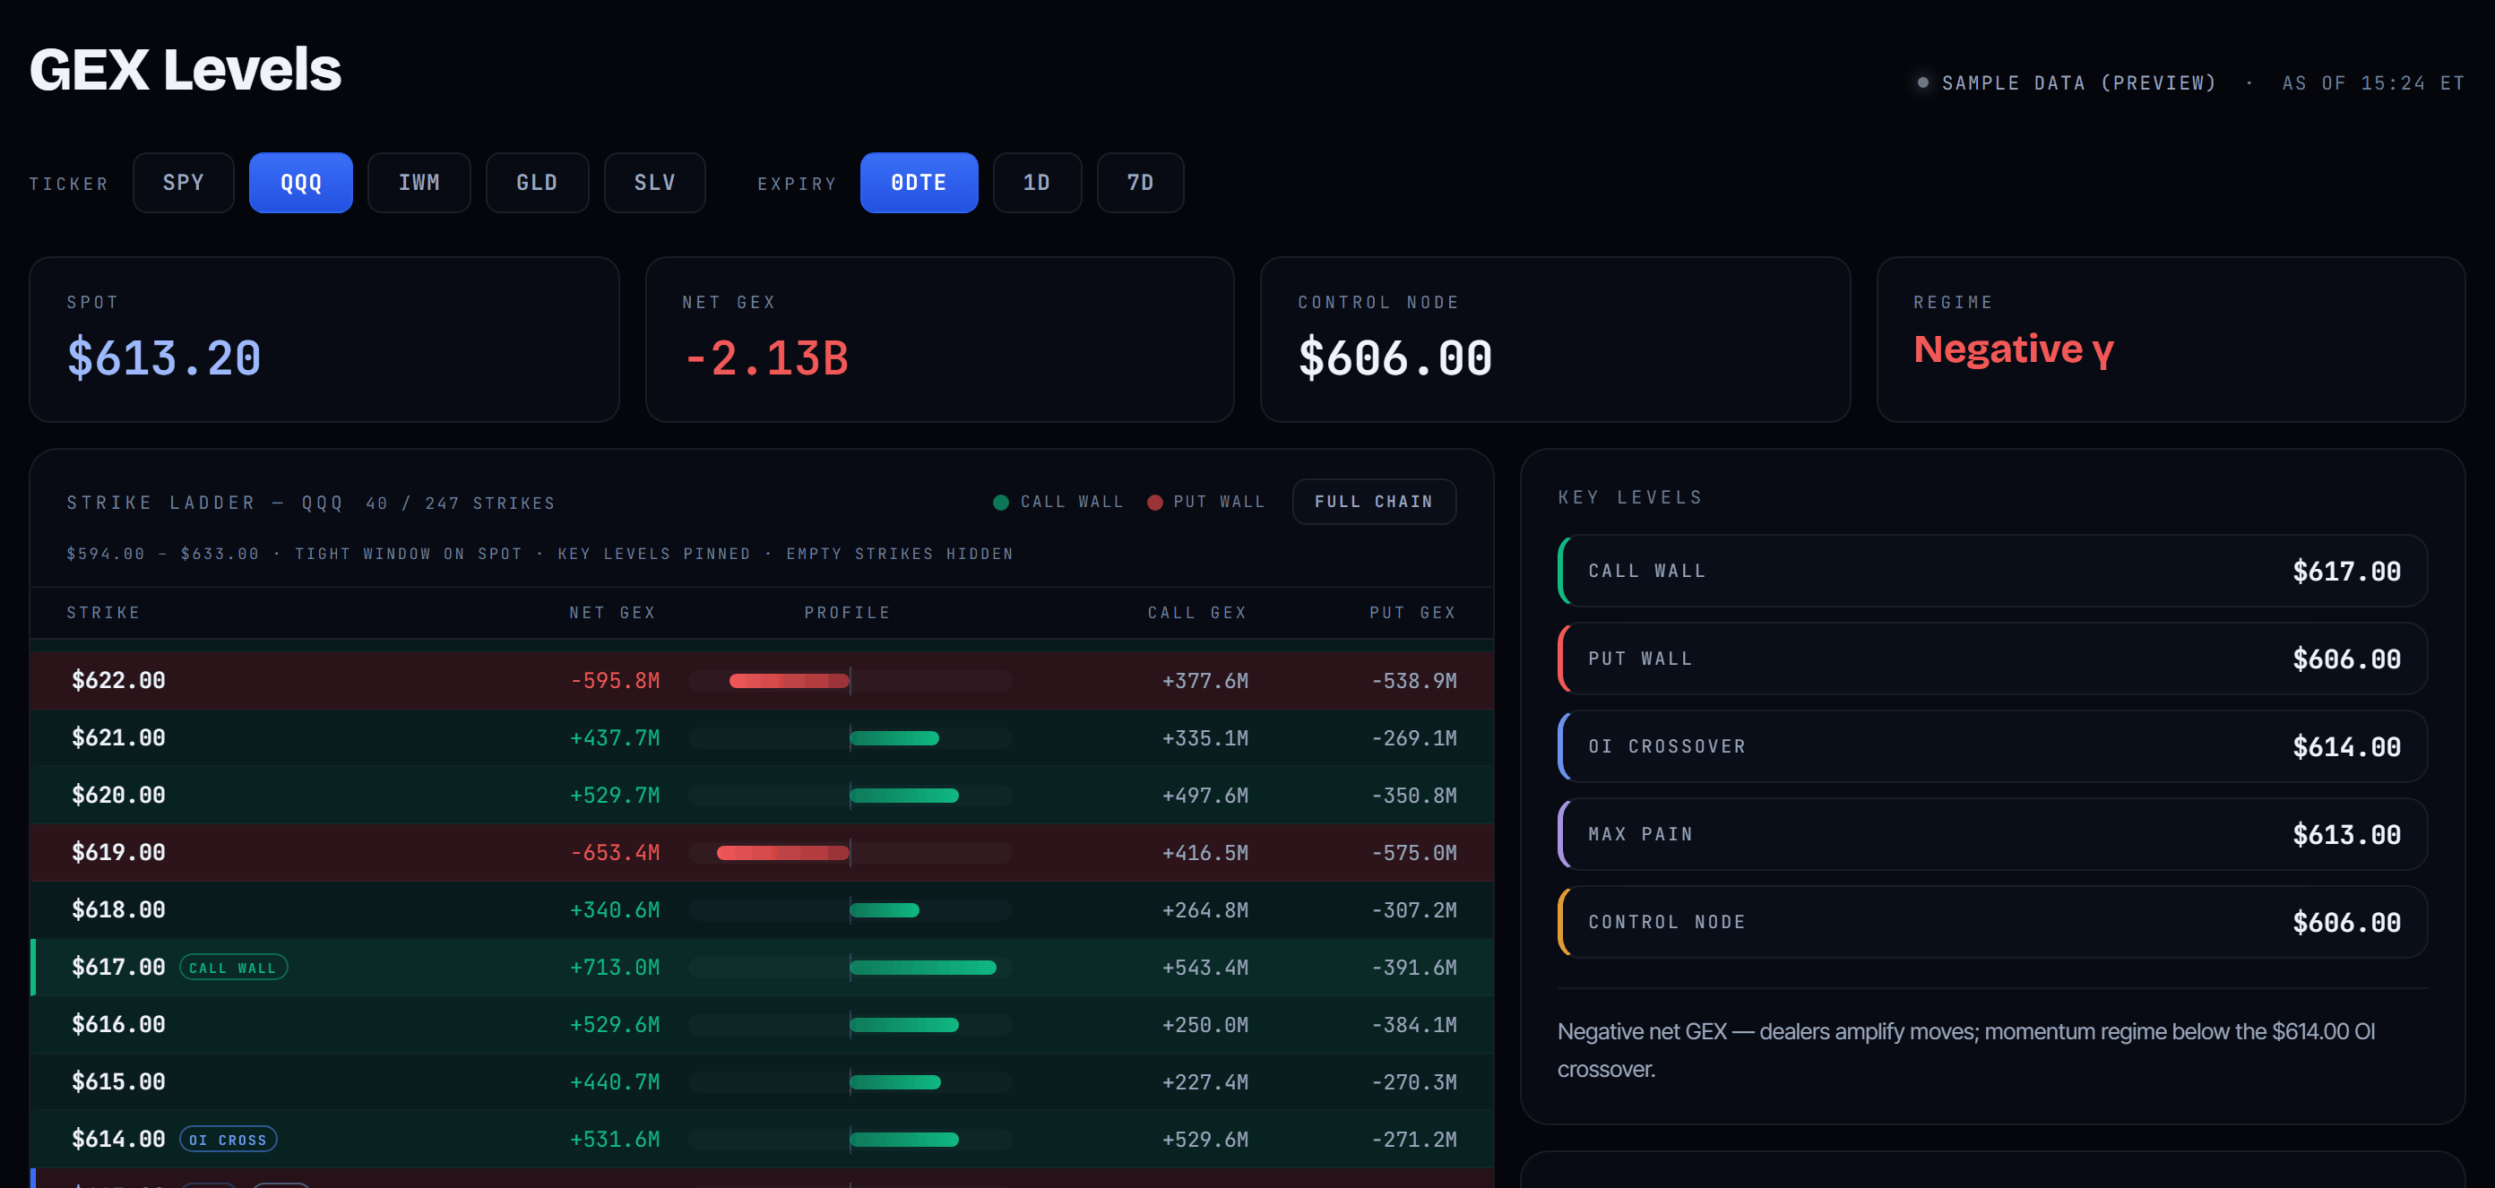Click the SAMPLE DATA (PREVIEW) label
The height and width of the screenshot is (1188, 2495).
pyautogui.click(x=2079, y=83)
